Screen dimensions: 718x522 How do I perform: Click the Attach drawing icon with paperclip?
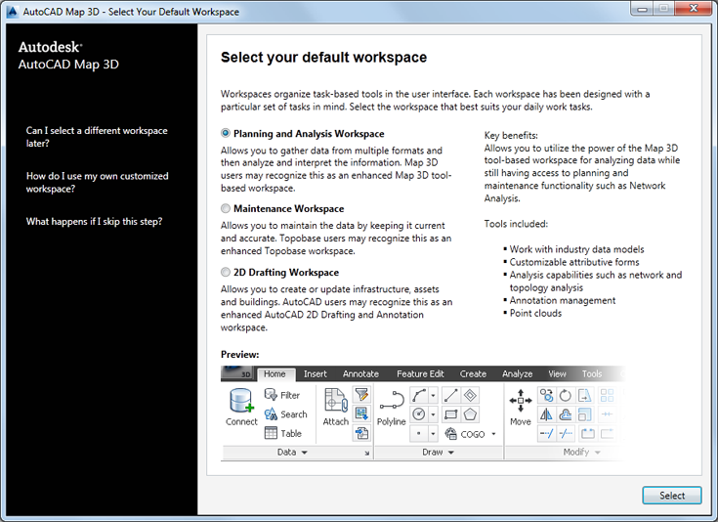[336, 401]
